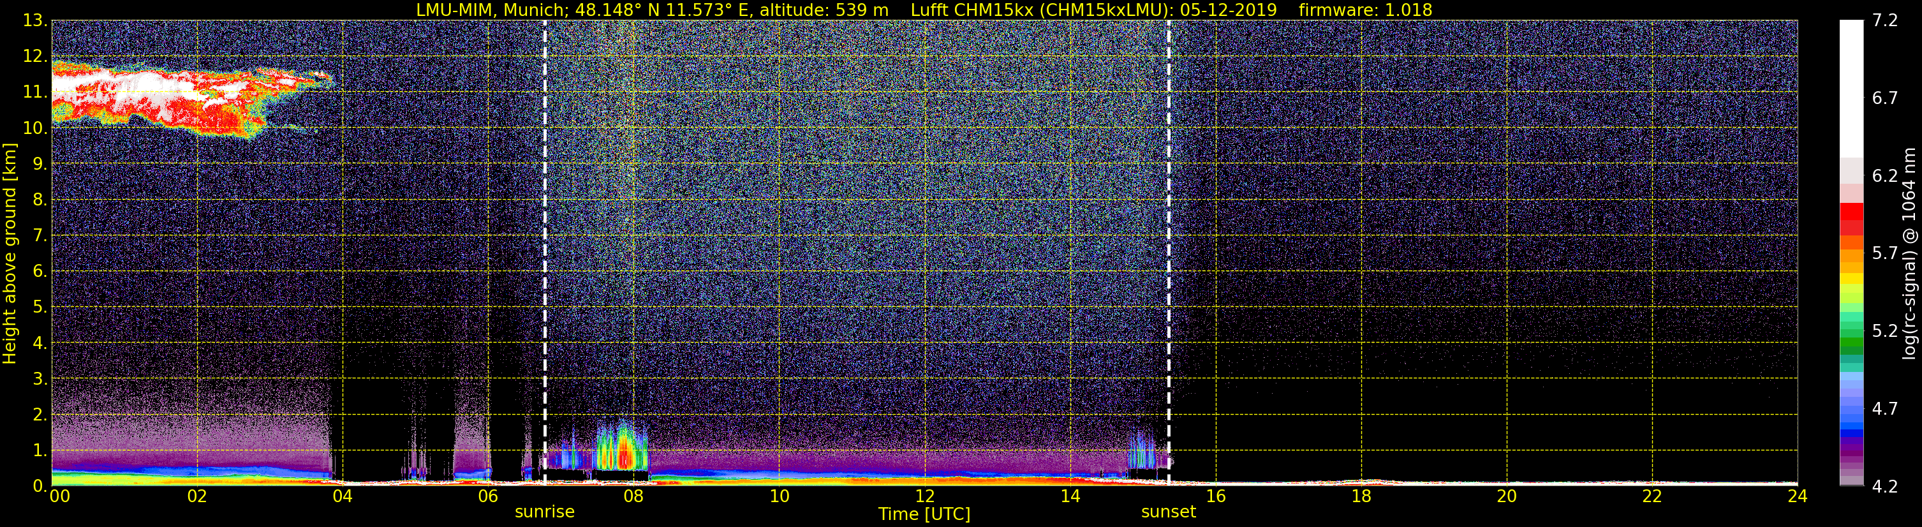
Task: Click the white top section of the colorbar
Action: (x=1851, y=88)
